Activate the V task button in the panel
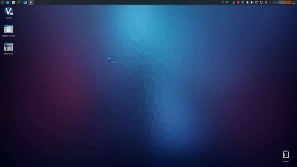Viewport: 297px width, 167px height. tap(31, 2)
